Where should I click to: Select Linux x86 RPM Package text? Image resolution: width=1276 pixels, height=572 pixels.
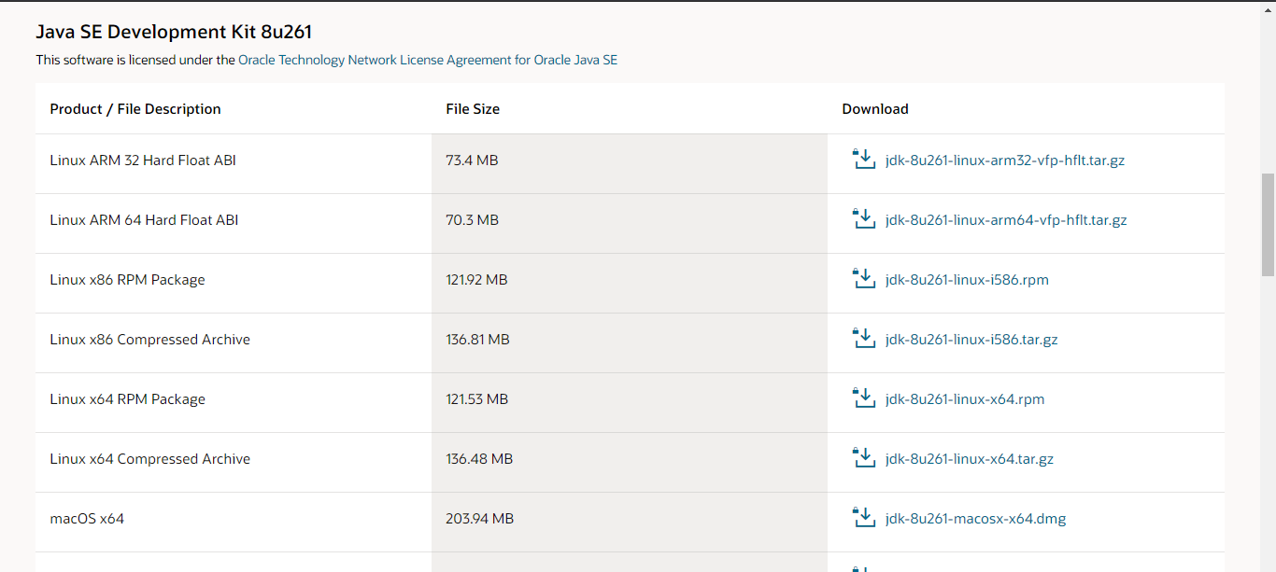127,280
